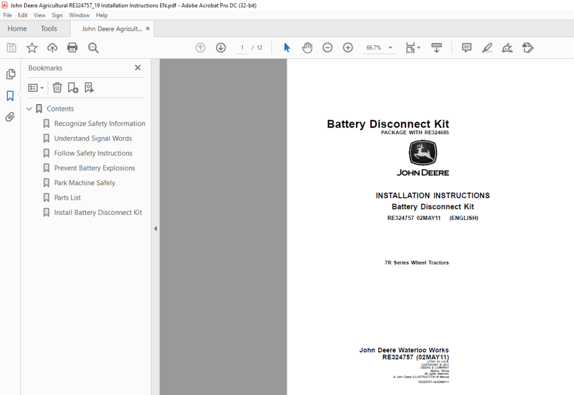The image size is (574, 395).
Task: Open the fit page options tool
Action: click(x=413, y=48)
